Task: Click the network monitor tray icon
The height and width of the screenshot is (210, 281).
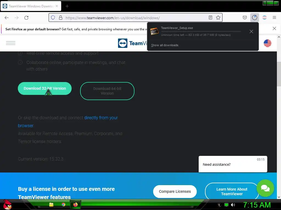Action: (226, 205)
